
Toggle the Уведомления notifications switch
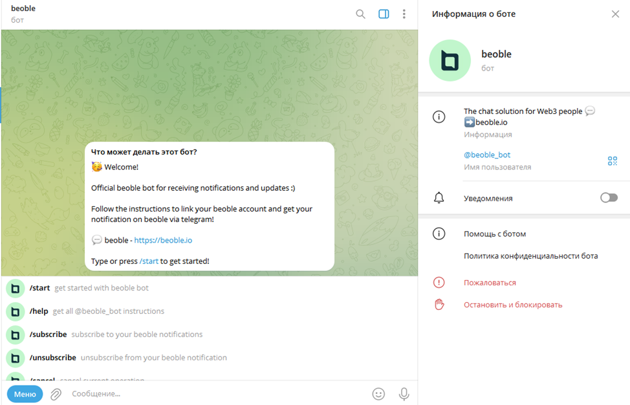[x=609, y=198]
